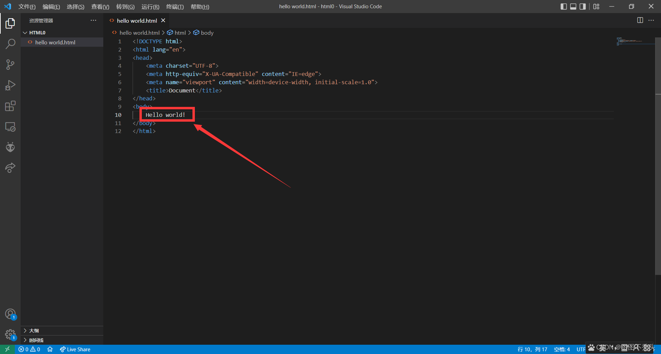This screenshot has width=661, height=354.
Task: Open Explorer panel views-and-more-actions ellipsis
Action: (x=93, y=20)
